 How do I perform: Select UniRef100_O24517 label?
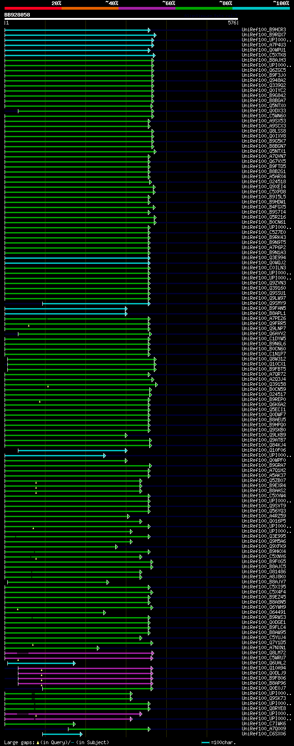pos(264,395)
